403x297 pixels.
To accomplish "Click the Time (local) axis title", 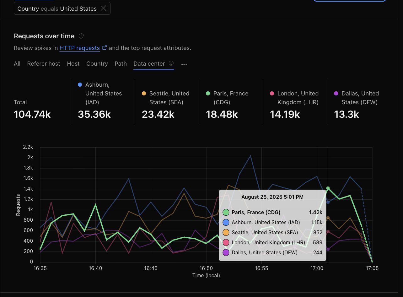I will 206,275.
